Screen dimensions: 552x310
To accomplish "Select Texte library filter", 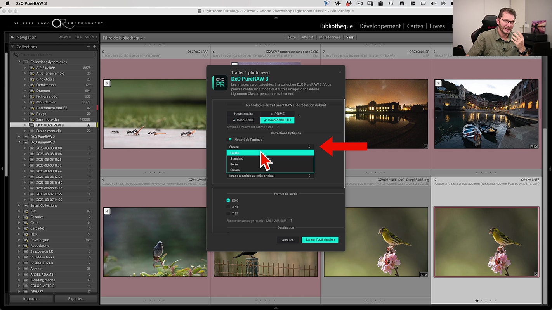I will pyautogui.click(x=292, y=37).
